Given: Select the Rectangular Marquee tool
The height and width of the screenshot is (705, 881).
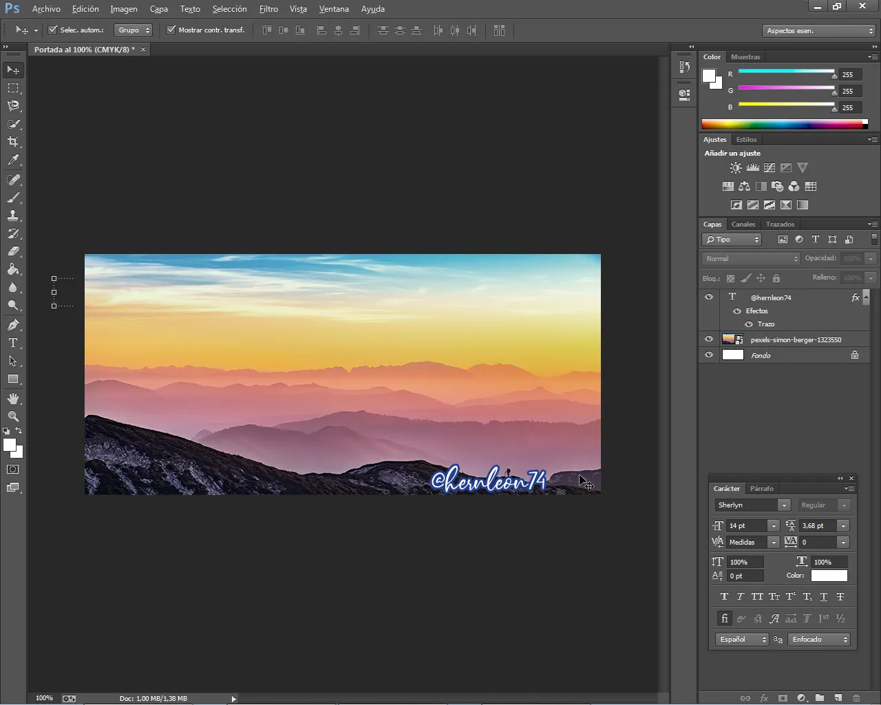Looking at the screenshot, I should [x=13, y=88].
